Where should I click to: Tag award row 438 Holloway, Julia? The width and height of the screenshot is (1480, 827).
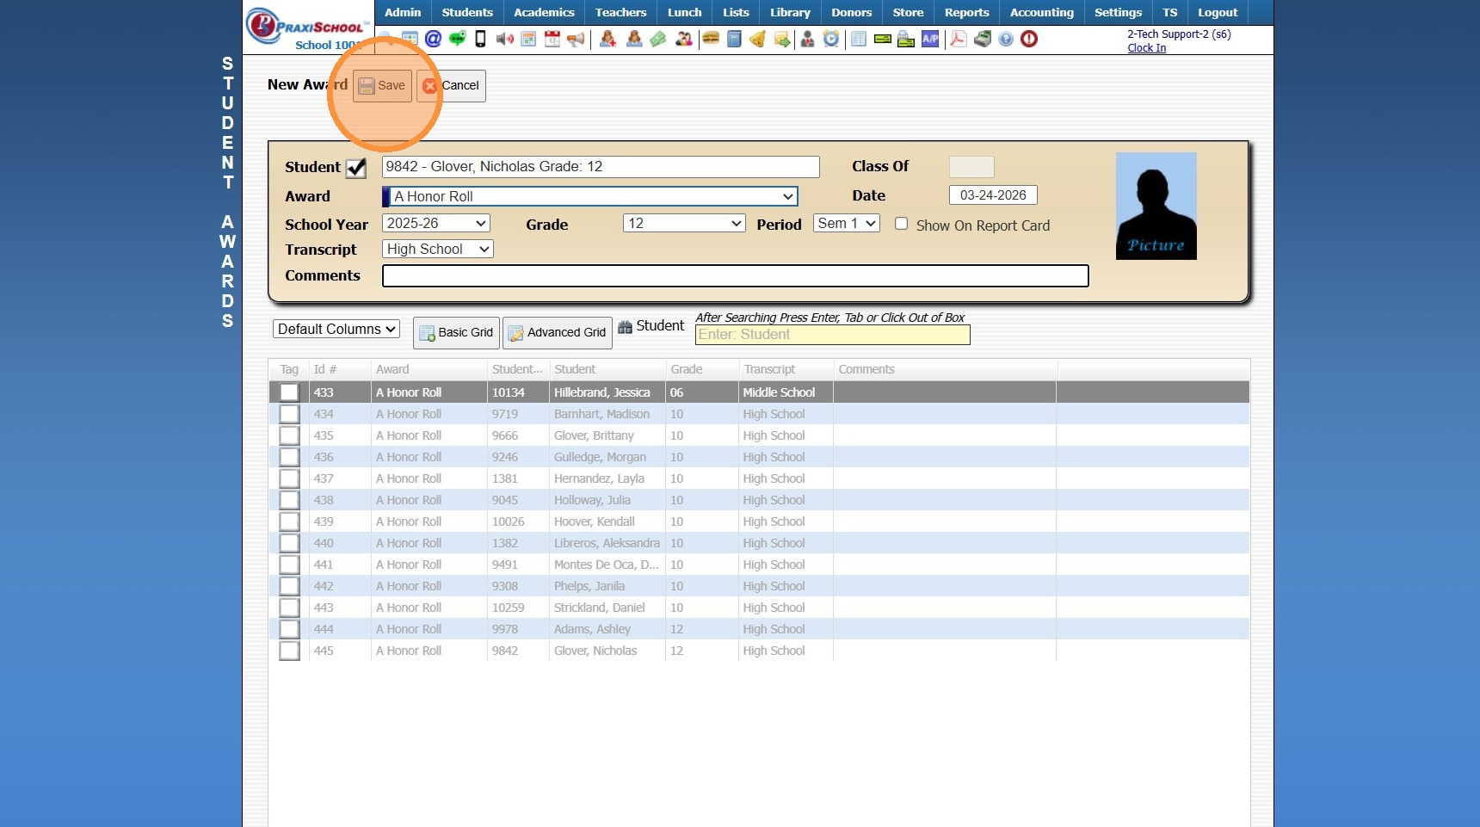289,500
